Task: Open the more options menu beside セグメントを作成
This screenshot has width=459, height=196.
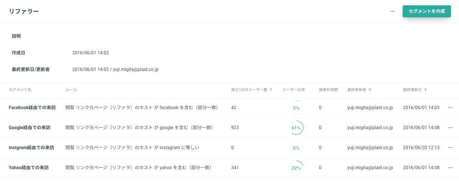Action: (392, 11)
